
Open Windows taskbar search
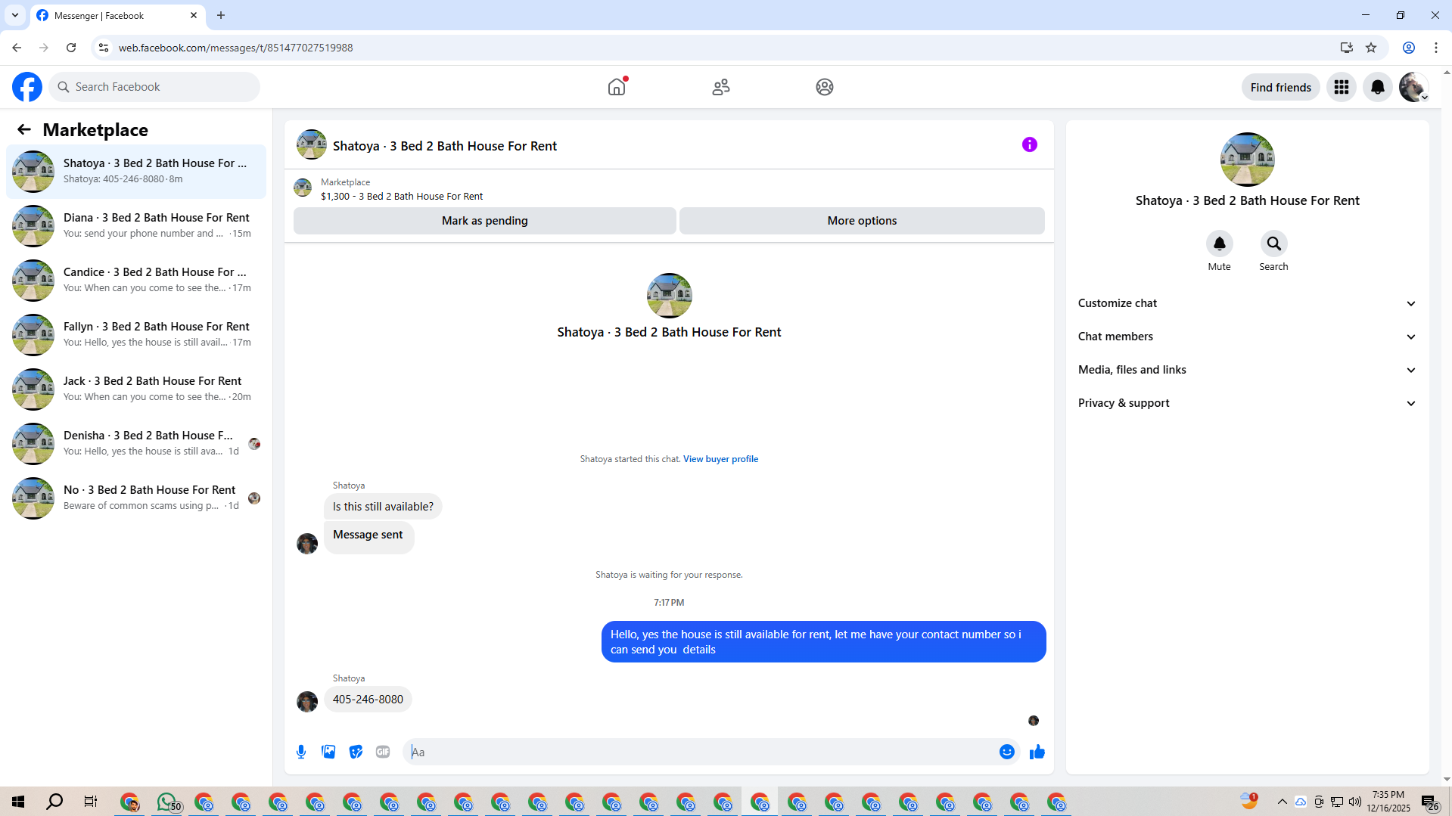(x=54, y=802)
